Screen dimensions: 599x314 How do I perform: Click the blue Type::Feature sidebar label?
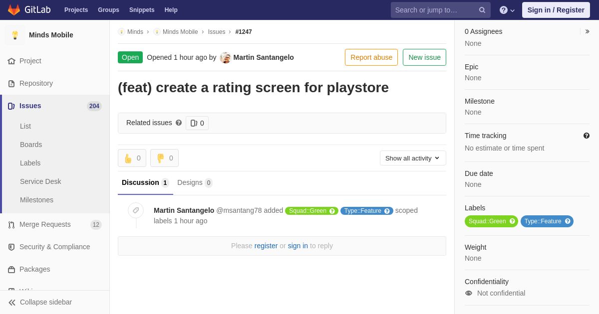(x=547, y=221)
